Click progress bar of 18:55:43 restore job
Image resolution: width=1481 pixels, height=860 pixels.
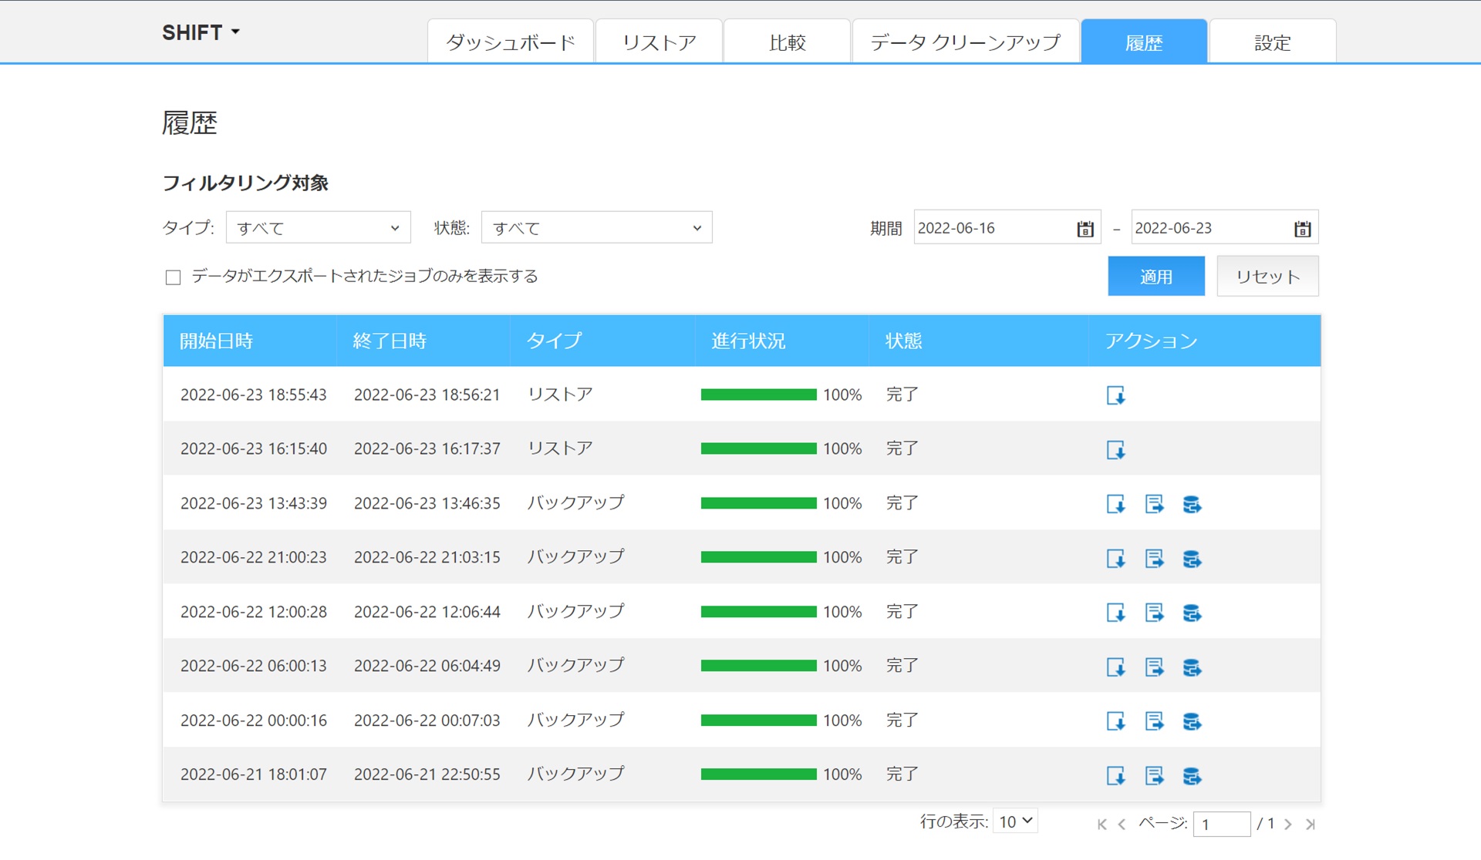point(758,395)
